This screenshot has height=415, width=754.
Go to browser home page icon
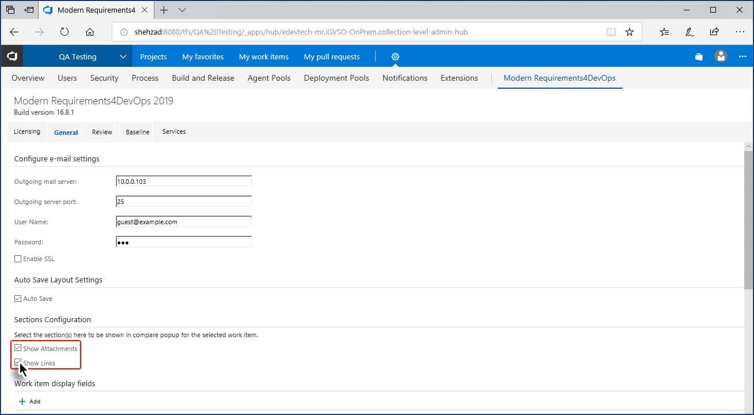coord(90,32)
